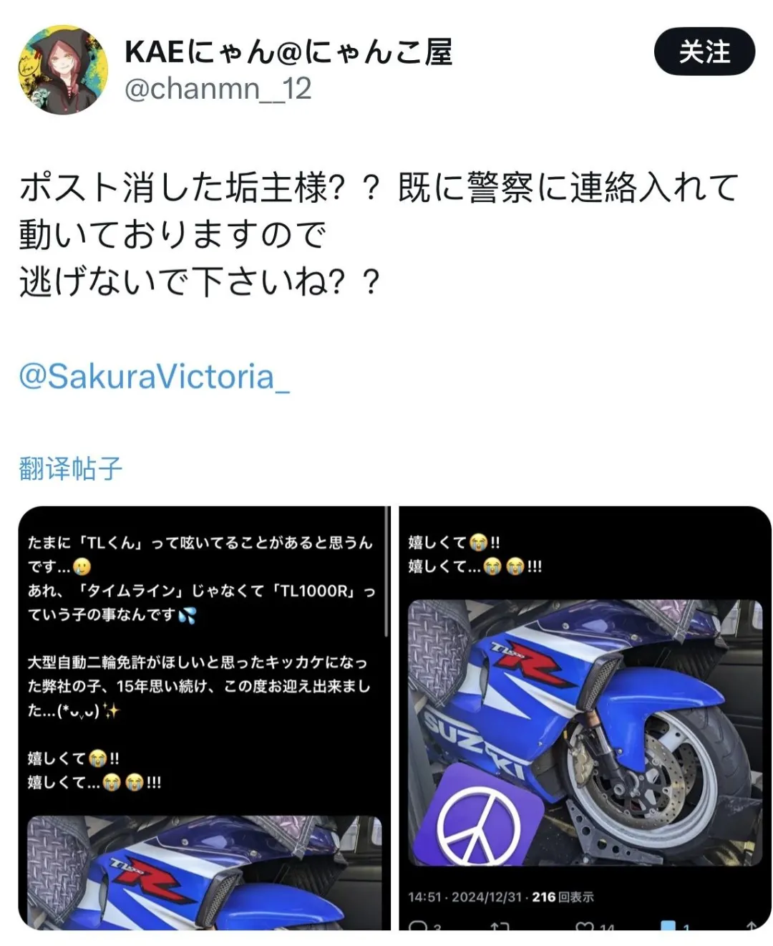773x946 pixels.
Task: Click the motorcycle photo in left screenshot
Action: (x=205, y=873)
